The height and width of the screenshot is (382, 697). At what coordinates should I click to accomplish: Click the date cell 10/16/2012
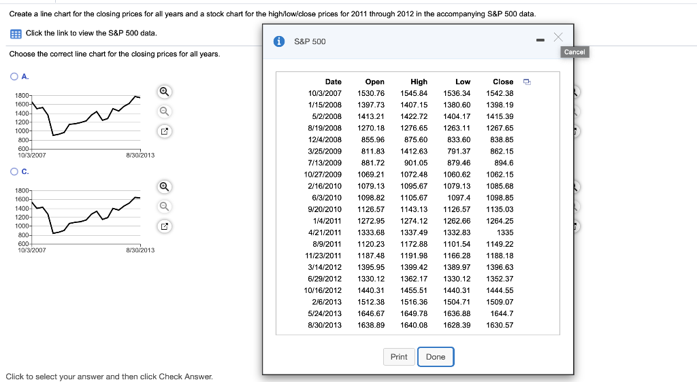[323, 291]
